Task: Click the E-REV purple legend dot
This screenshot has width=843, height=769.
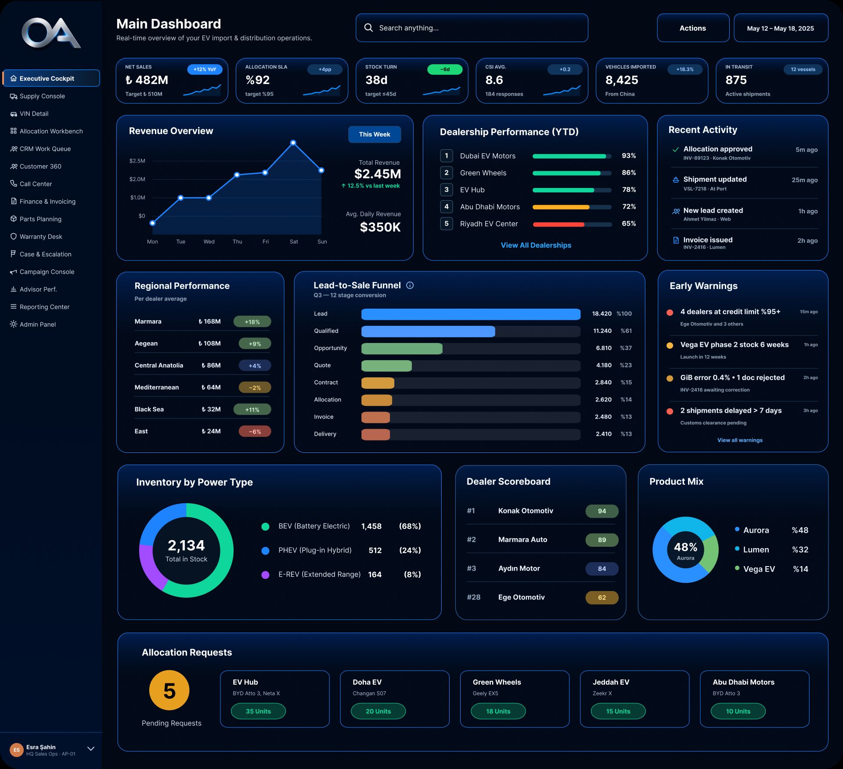Action: coord(265,575)
